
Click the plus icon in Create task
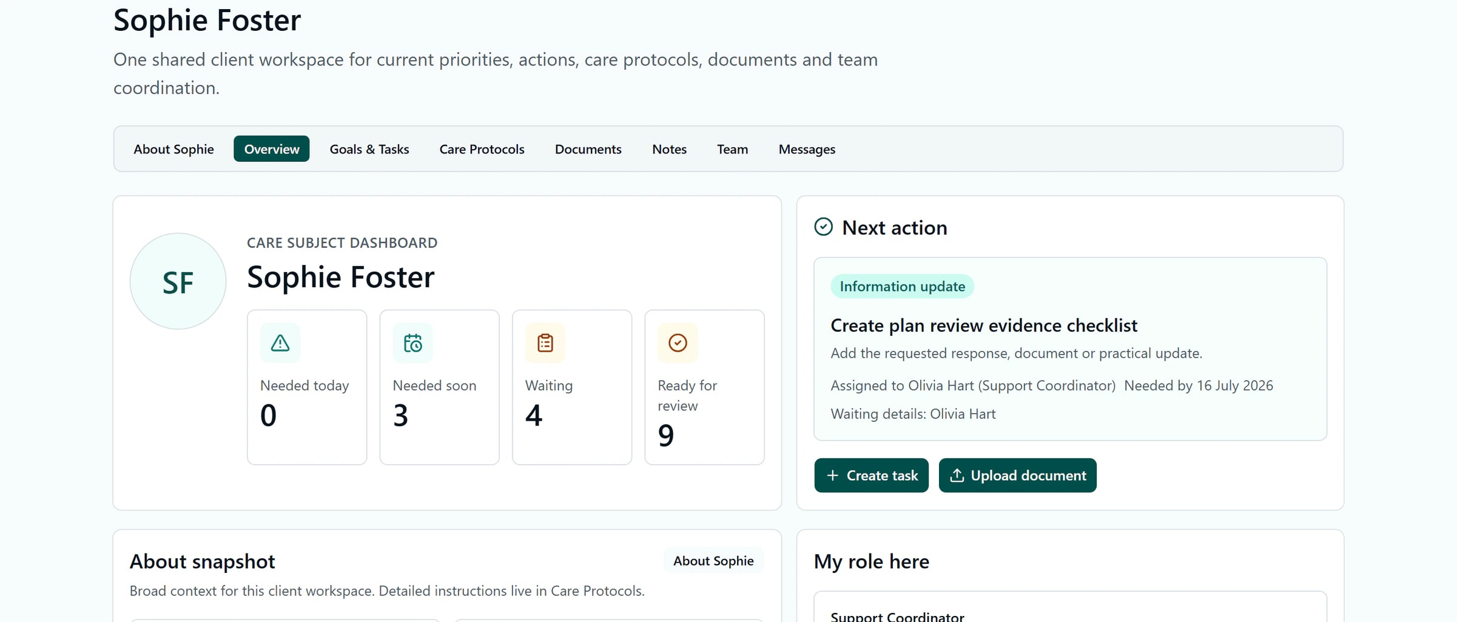[833, 476]
